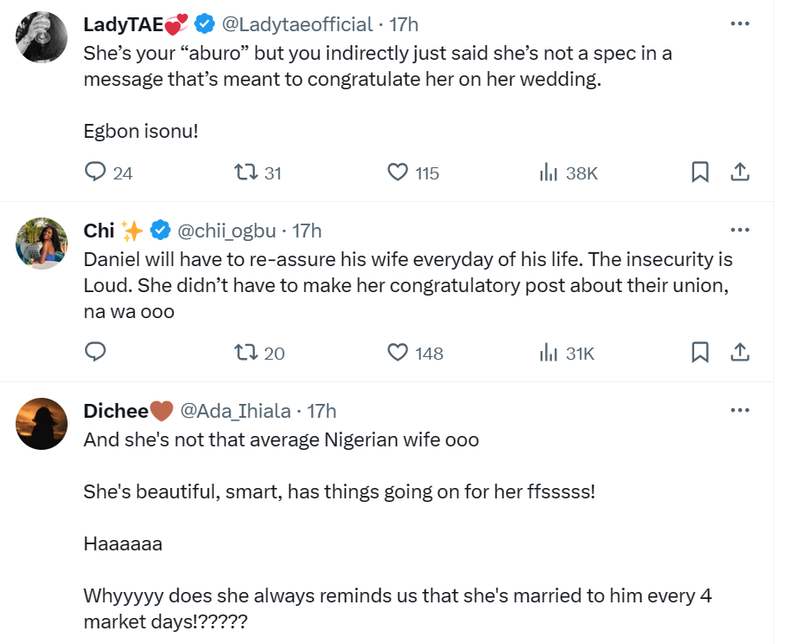
Task: Share Chi's tweet
Action: [x=739, y=352]
